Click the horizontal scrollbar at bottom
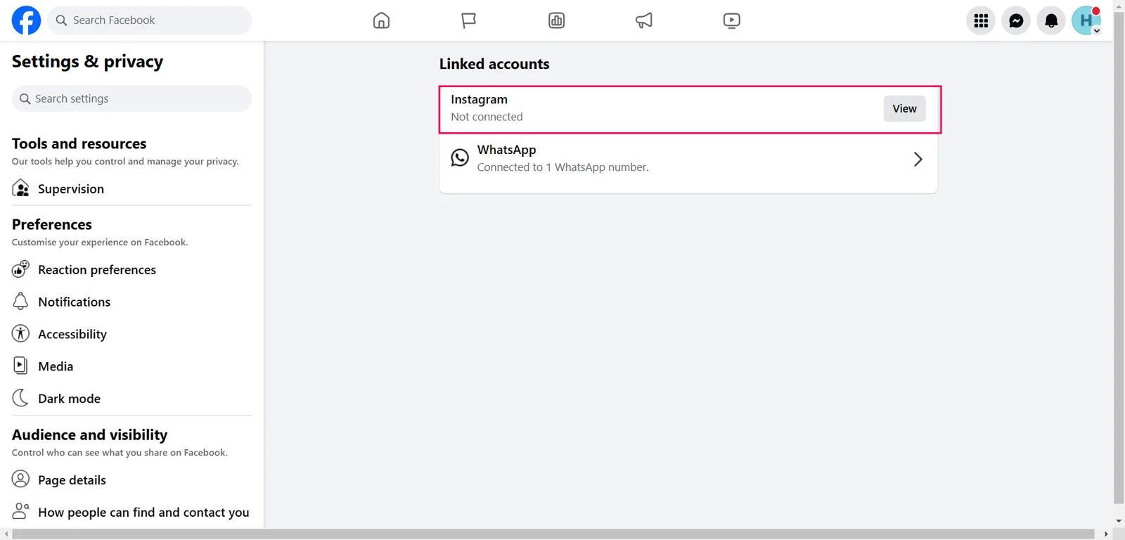 coord(553,534)
